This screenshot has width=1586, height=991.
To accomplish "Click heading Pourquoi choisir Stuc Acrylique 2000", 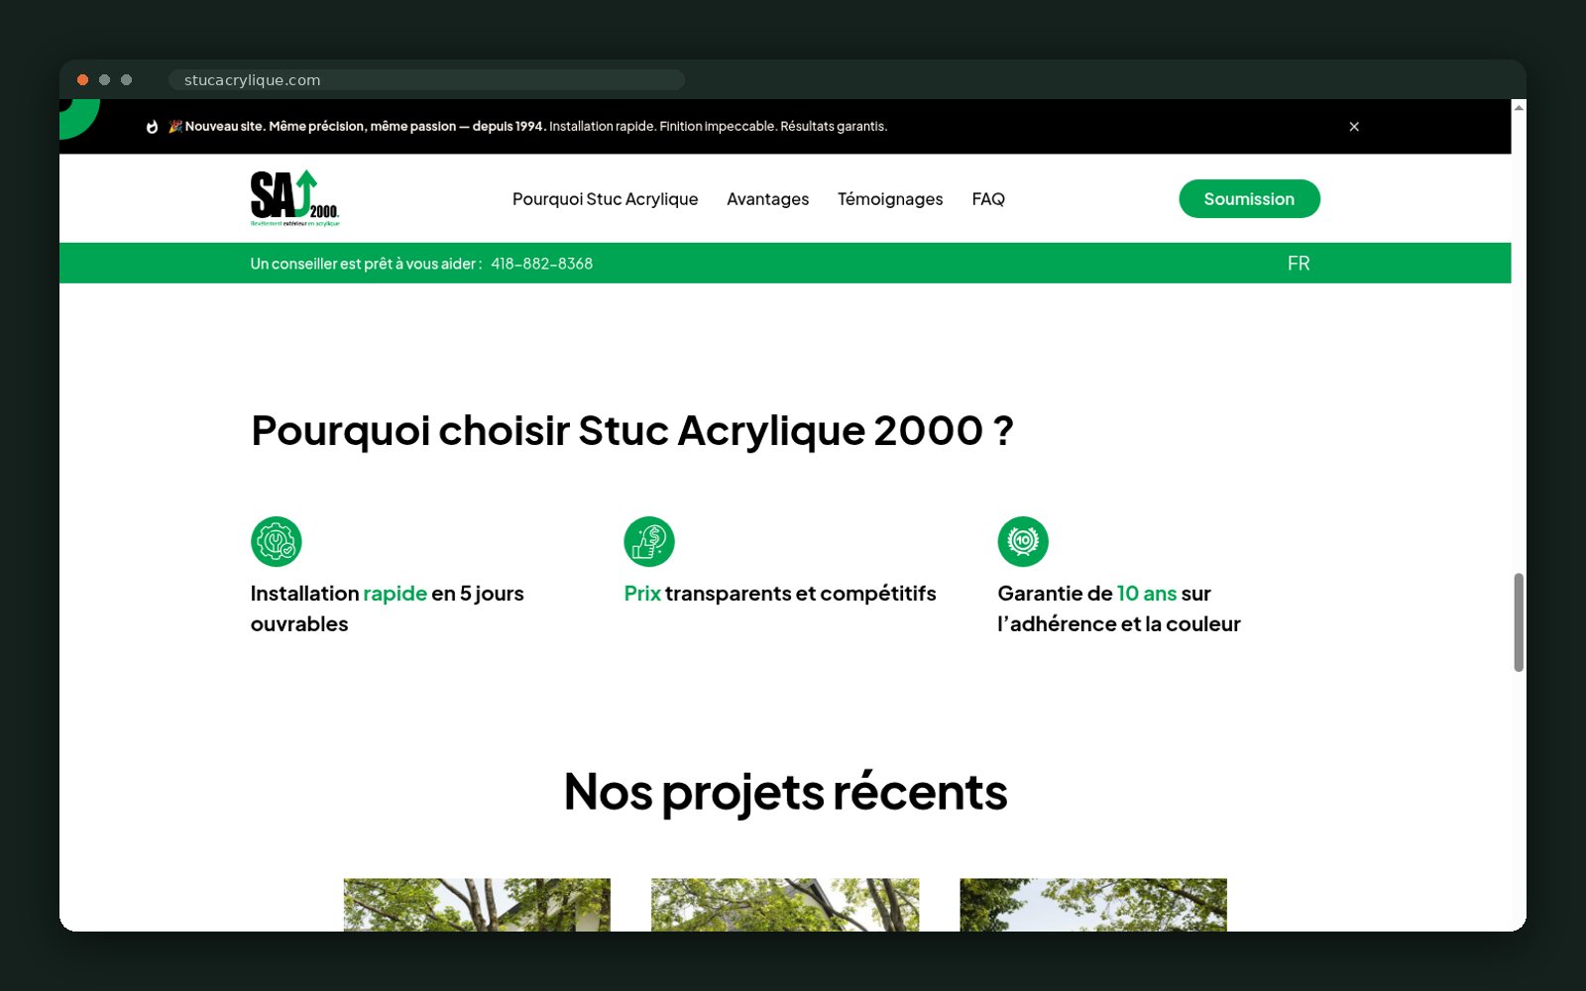I will (x=632, y=431).
